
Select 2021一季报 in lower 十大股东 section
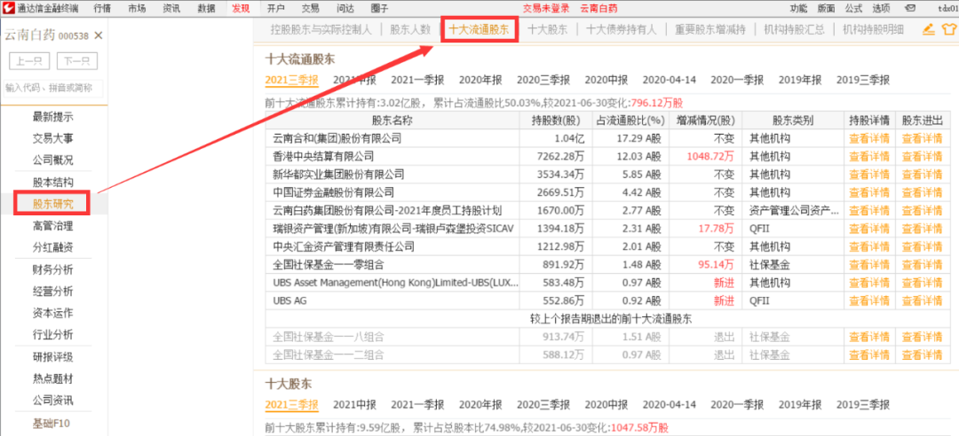coord(417,405)
